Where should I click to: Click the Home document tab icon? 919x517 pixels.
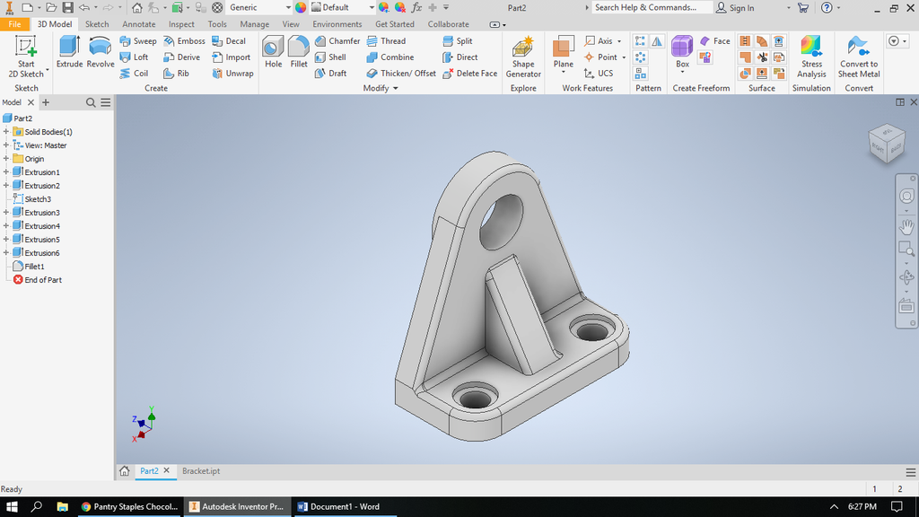(x=124, y=470)
